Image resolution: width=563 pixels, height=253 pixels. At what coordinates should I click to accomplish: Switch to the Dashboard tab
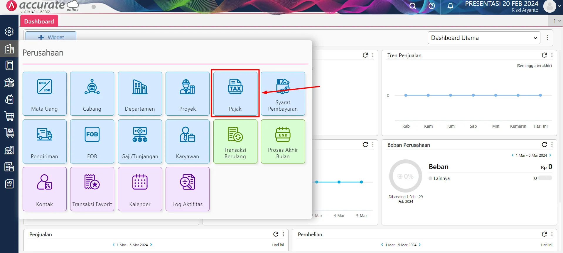coord(39,21)
